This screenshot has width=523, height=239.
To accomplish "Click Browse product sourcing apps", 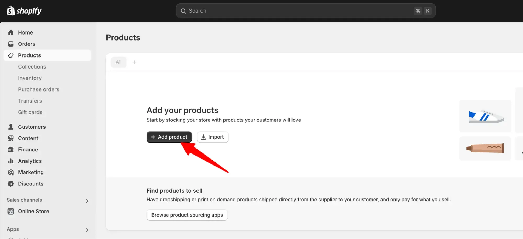I will tap(187, 215).
